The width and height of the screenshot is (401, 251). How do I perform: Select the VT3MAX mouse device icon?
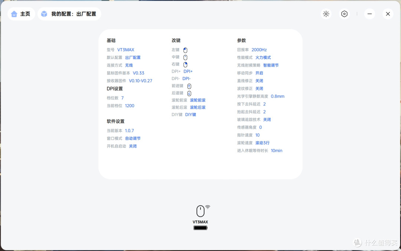point(200,211)
